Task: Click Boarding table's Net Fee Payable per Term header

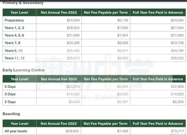Action: coord(106,123)
